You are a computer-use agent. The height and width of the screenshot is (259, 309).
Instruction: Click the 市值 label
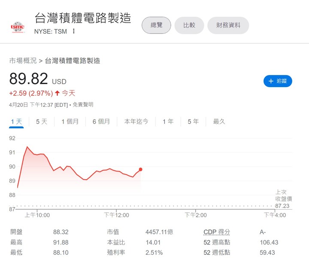click(x=113, y=232)
